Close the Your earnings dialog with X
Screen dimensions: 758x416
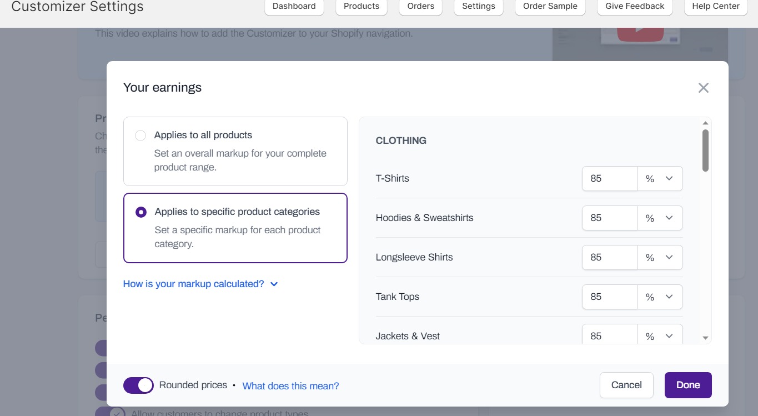tap(704, 88)
